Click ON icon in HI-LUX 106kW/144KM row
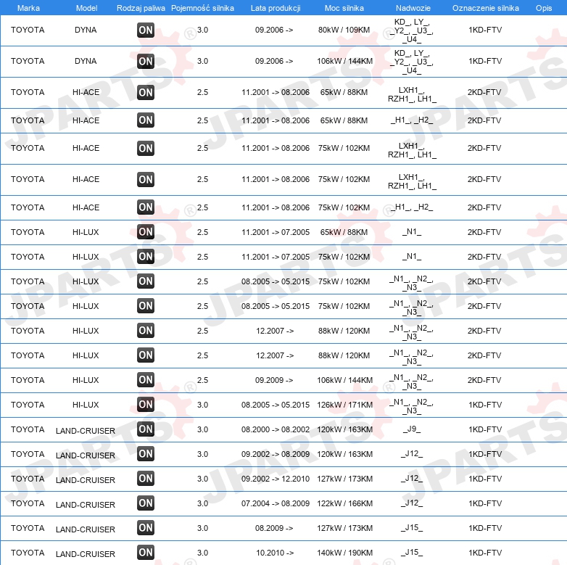Image resolution: width=567 pixels, height=565 pixels. pos(146,380)
